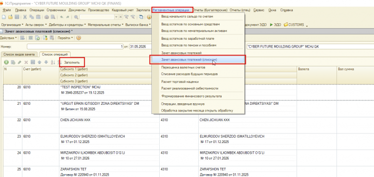Open the Сервис menu
Screen dimensions: 374x177
pyautogui.click(x=259, y=10)
